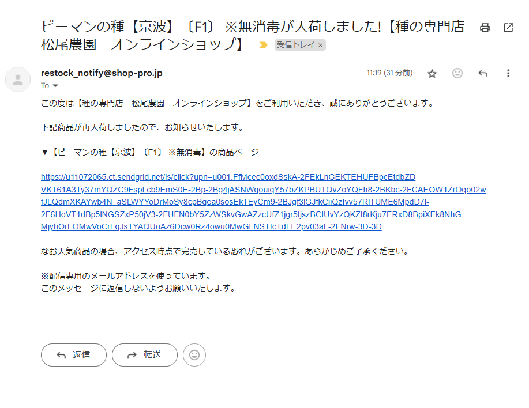Print this email with the printer icon

[485, 28]
